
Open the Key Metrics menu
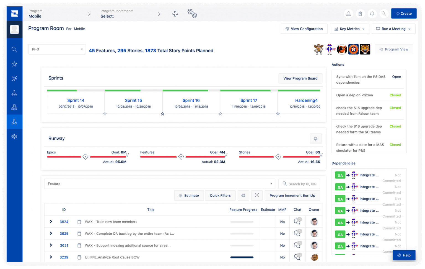349,29
